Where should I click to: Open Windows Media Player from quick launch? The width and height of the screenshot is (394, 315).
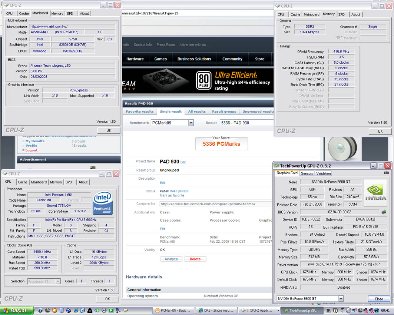[104, 311]
